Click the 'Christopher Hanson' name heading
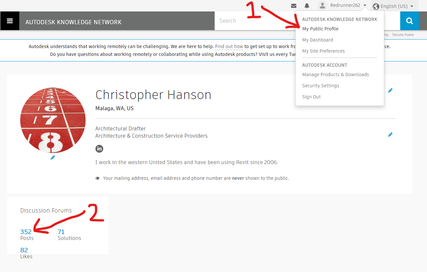 (153, 95)
